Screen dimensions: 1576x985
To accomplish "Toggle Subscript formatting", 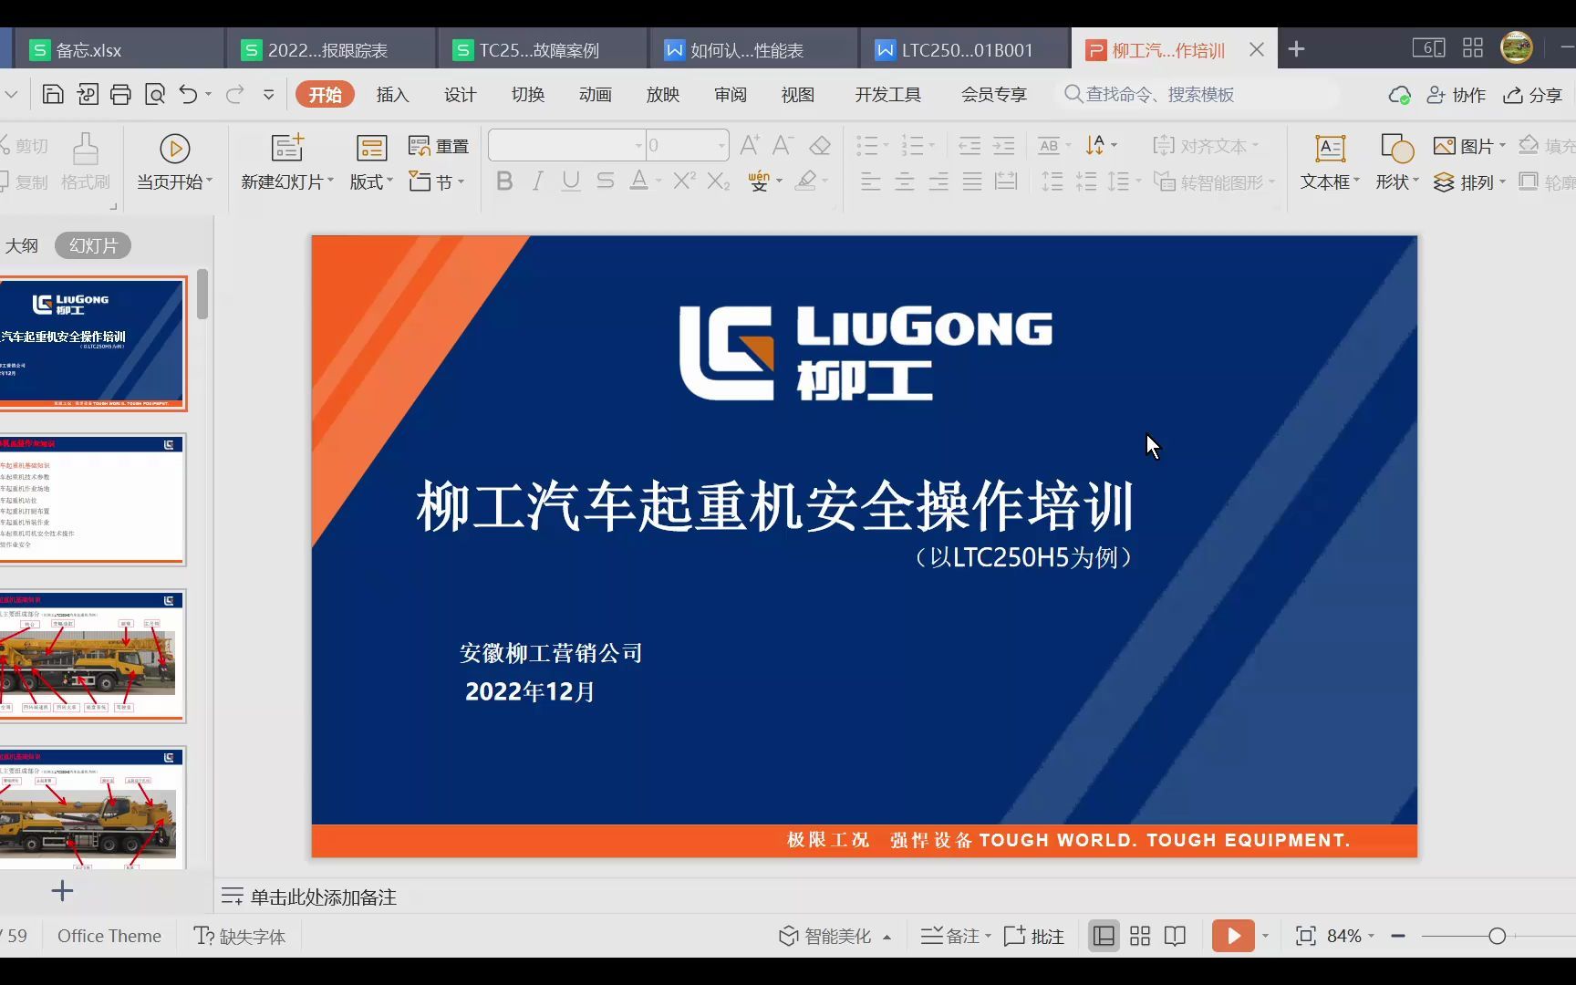I will click(x=719, y=181).
